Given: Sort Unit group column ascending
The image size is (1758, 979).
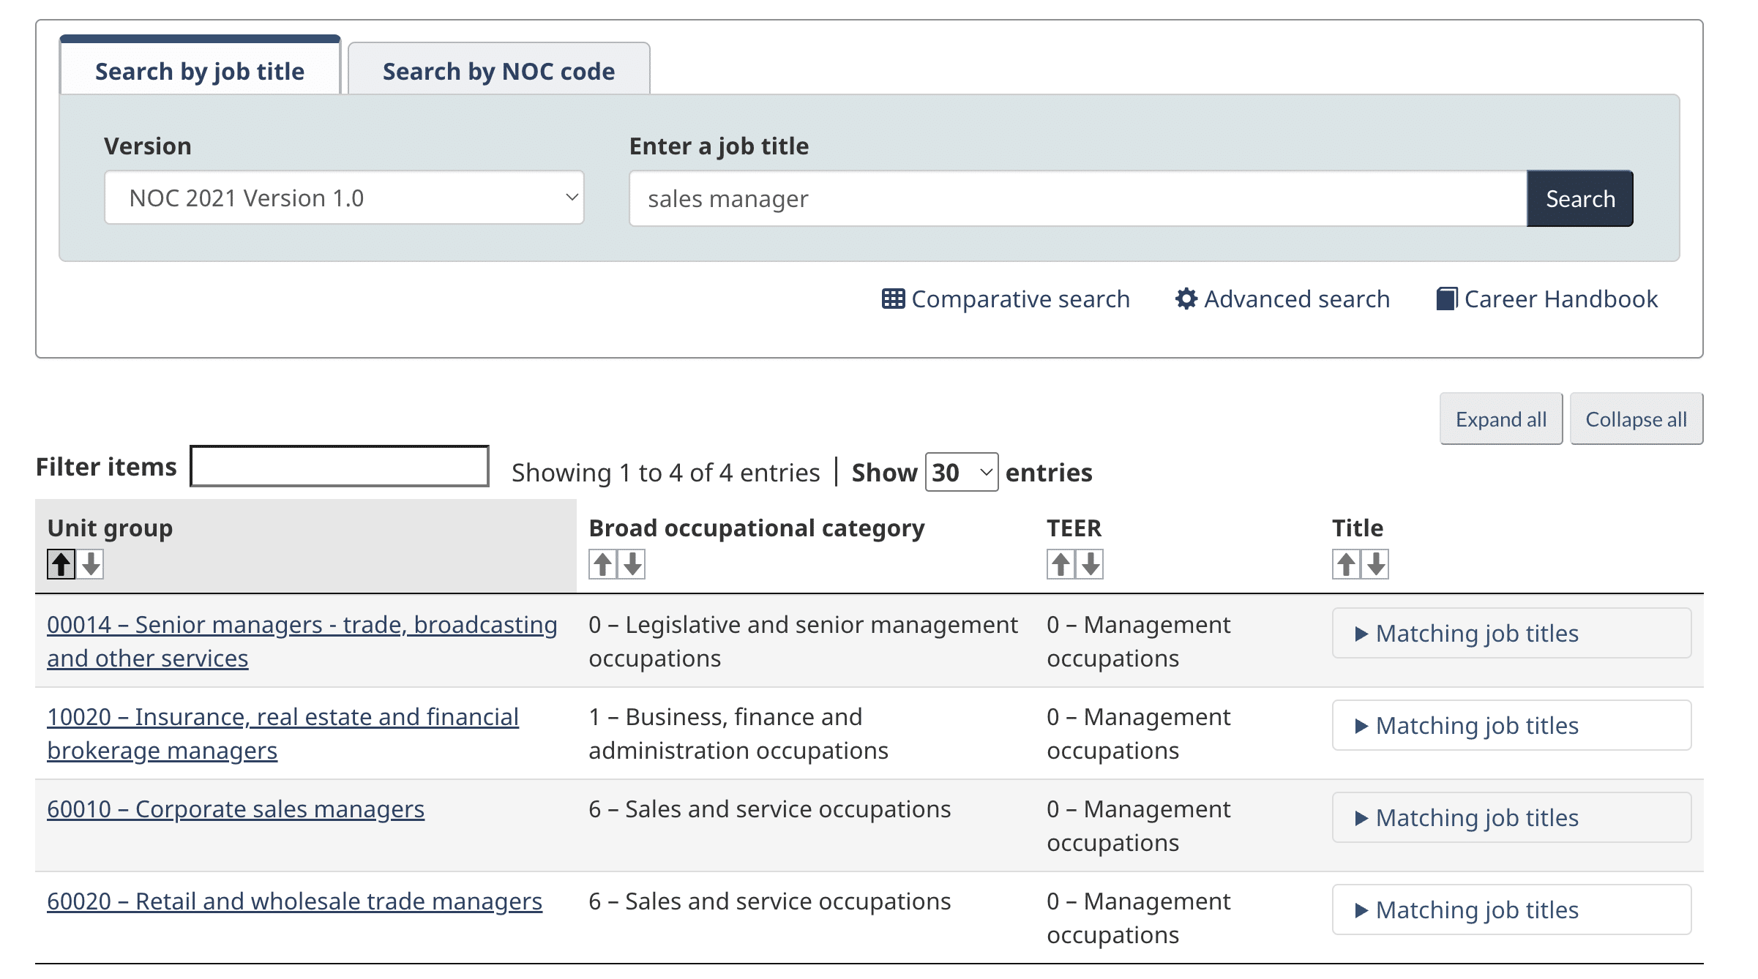Looking at the screenshot, I should pos(61,564).
